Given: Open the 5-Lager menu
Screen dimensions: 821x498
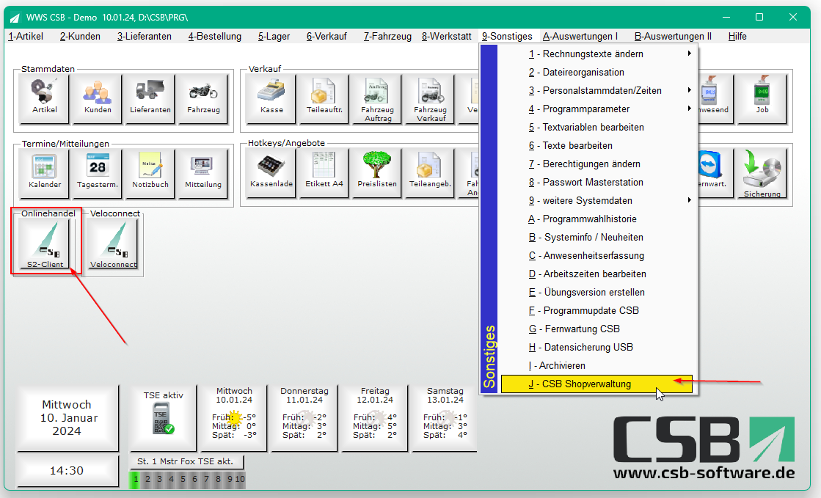Looking at the screenshot, I should (x=274, y=36).
